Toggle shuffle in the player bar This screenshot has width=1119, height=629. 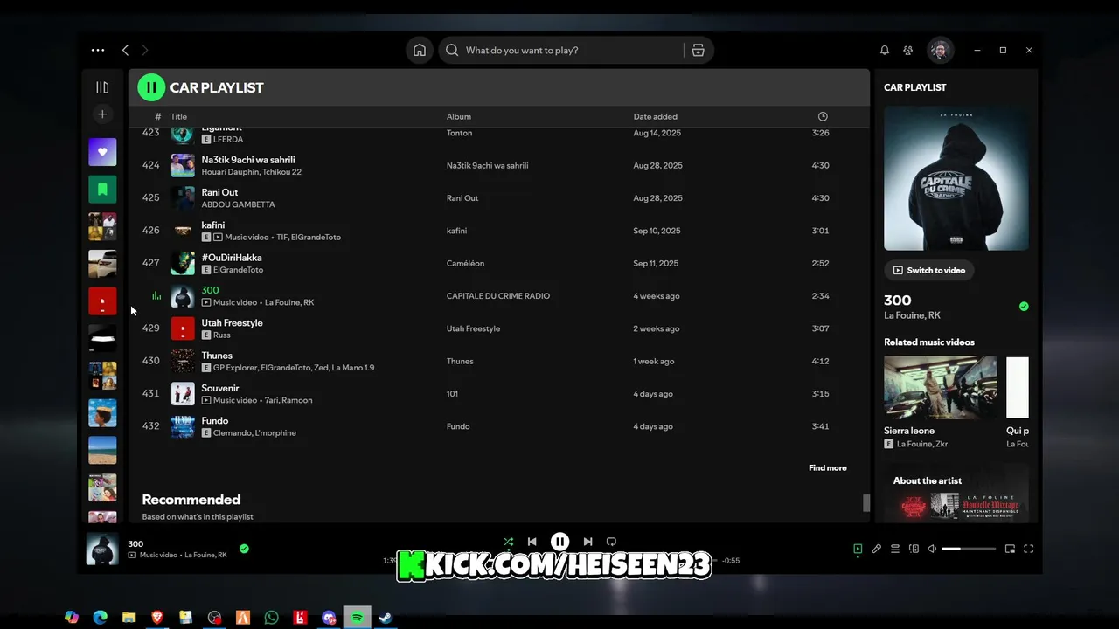tap(508, 542)
